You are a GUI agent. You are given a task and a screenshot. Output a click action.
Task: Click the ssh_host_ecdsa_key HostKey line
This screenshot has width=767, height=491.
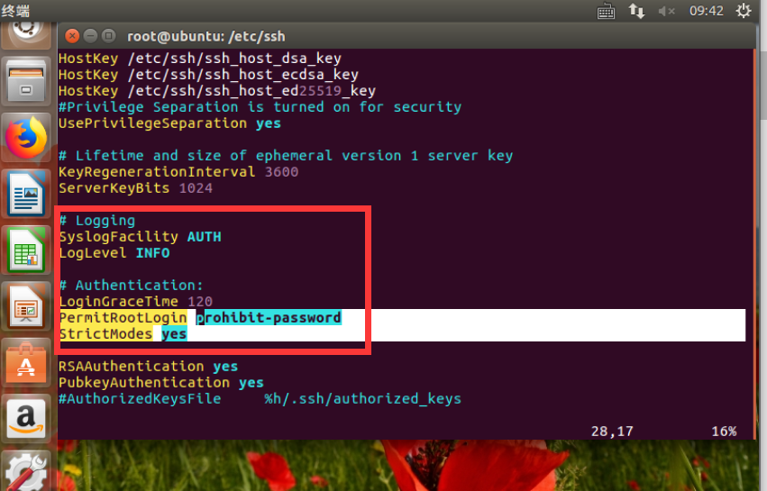click(x=208, y=75)
